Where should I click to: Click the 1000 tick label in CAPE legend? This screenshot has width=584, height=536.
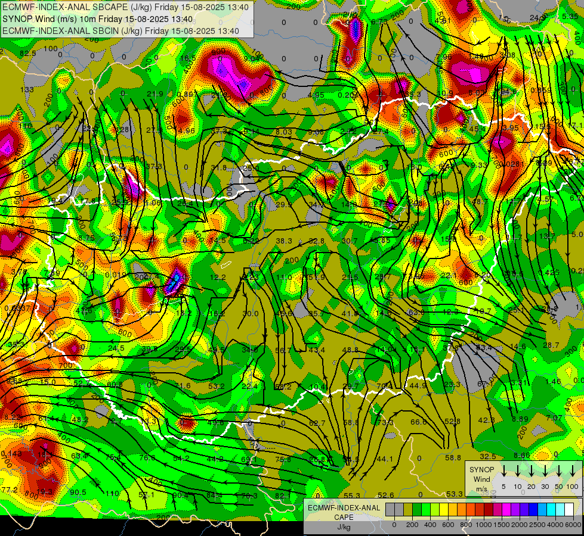[484, 525]
